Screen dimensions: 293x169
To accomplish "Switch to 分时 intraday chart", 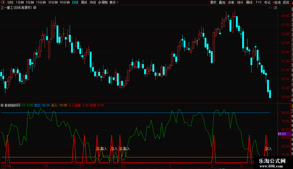I will [x=10, y=2].
